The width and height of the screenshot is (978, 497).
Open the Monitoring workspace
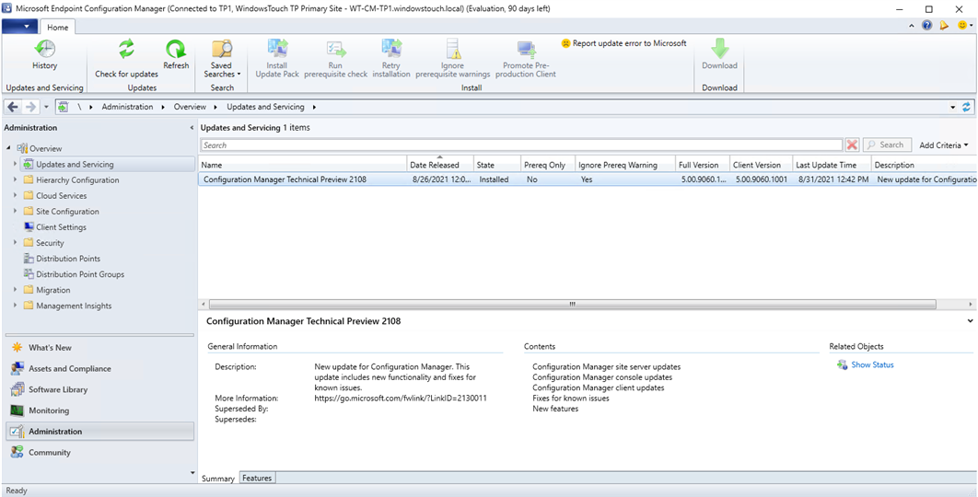(x=99, y=410)
